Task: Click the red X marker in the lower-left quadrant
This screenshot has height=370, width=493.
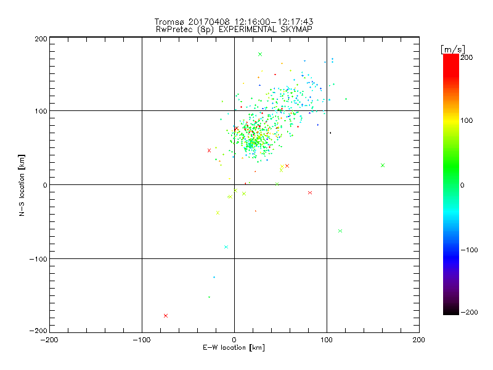Action: [166, 316]
